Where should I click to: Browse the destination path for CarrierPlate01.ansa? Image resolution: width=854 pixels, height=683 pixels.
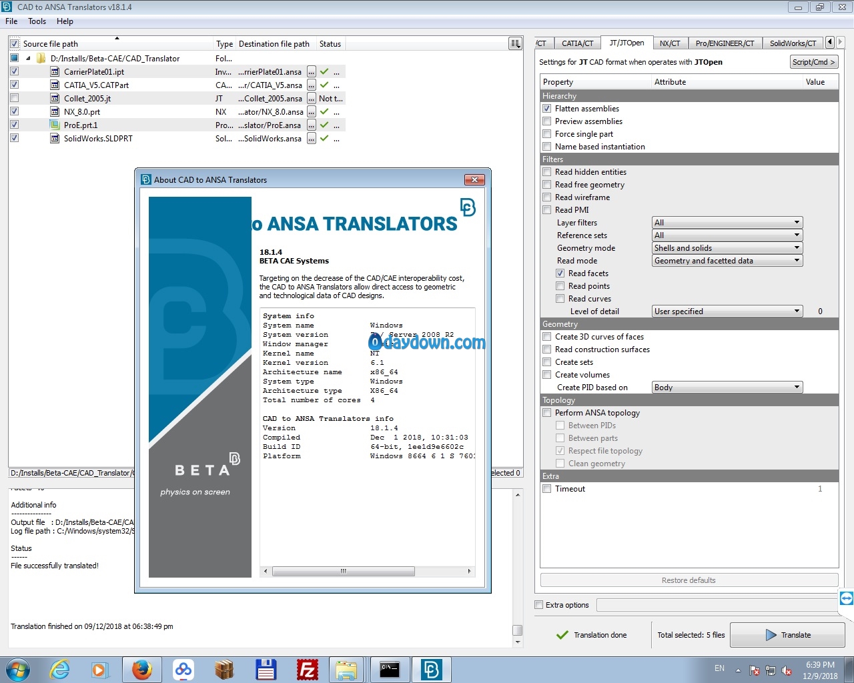311,71
